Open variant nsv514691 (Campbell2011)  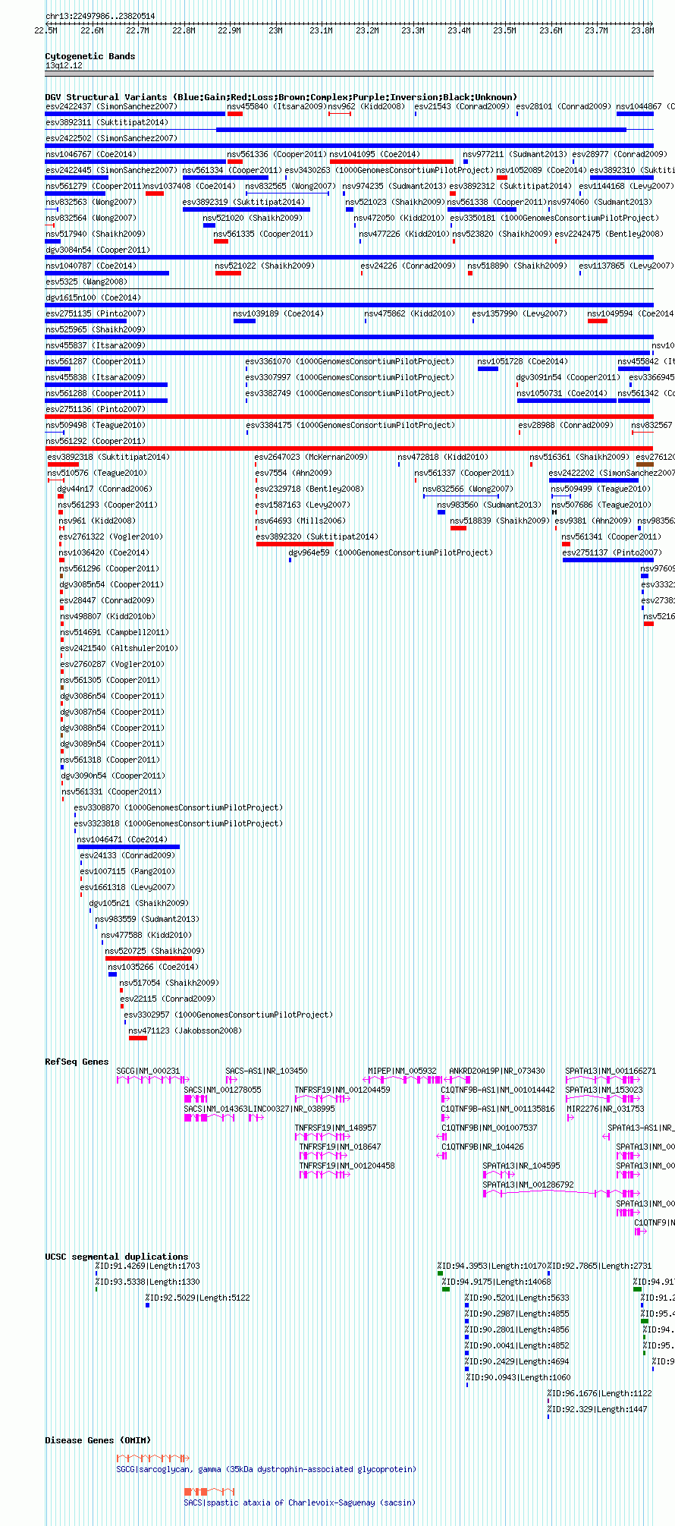[115, 632]
